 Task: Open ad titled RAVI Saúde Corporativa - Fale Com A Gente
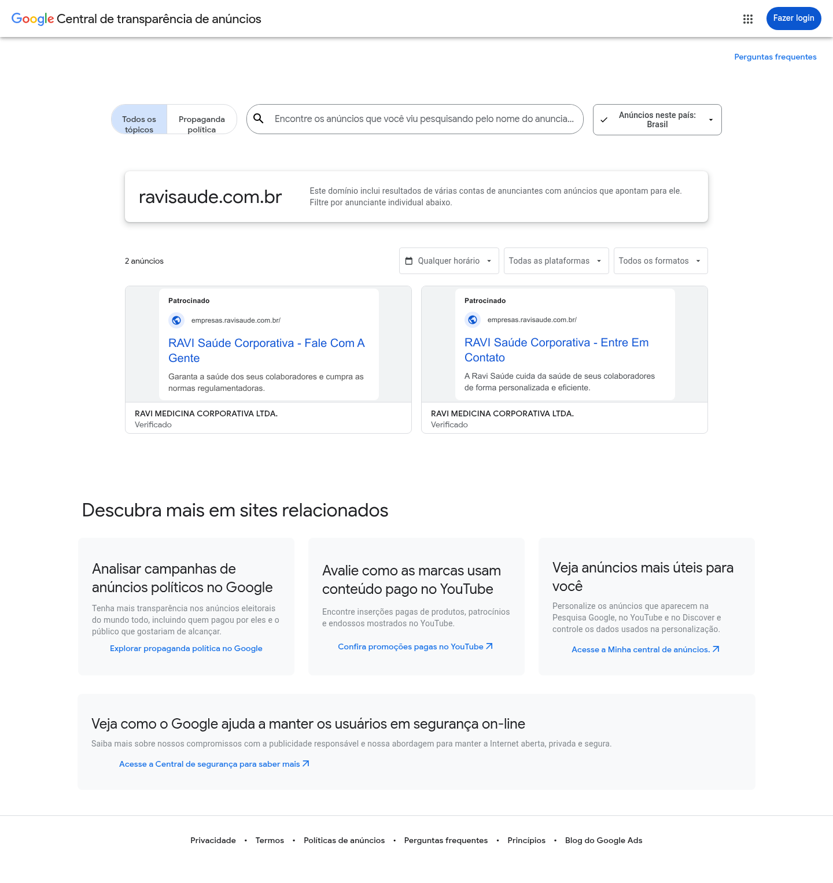click(267, 350)
